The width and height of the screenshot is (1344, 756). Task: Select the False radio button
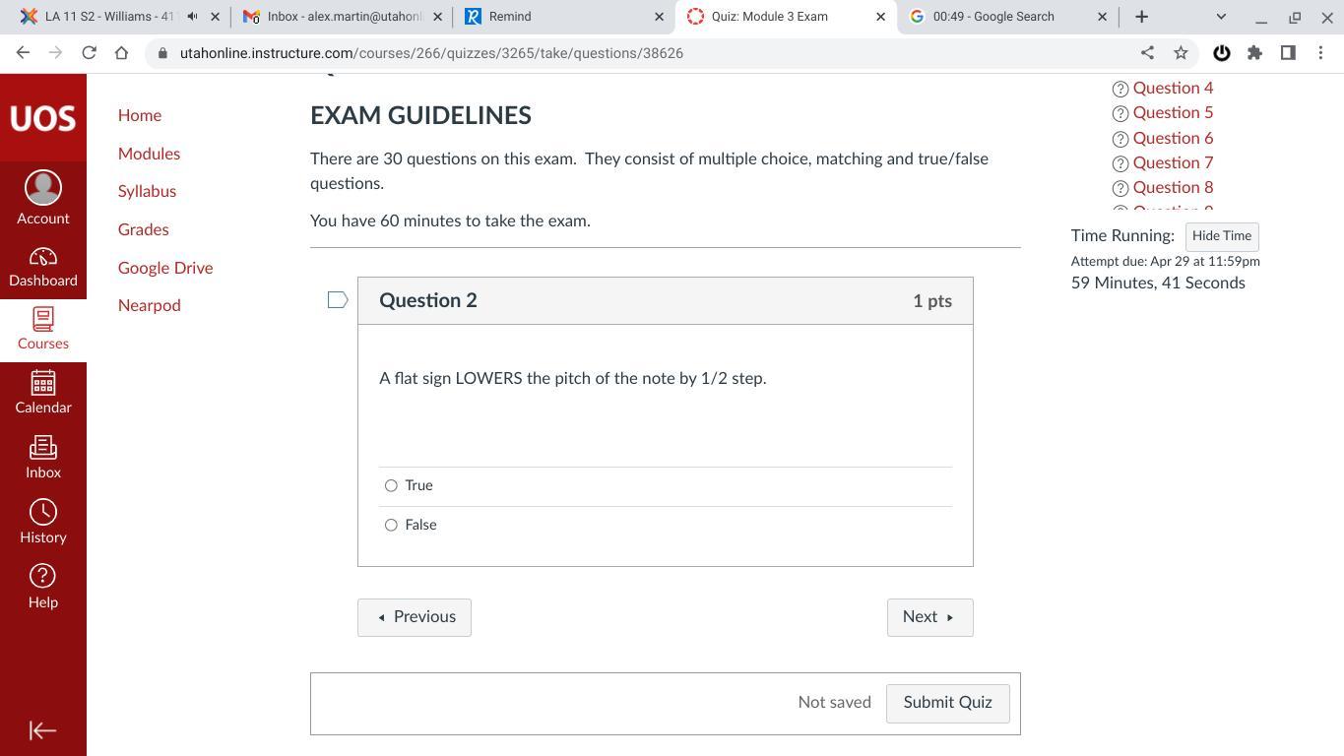391,525
